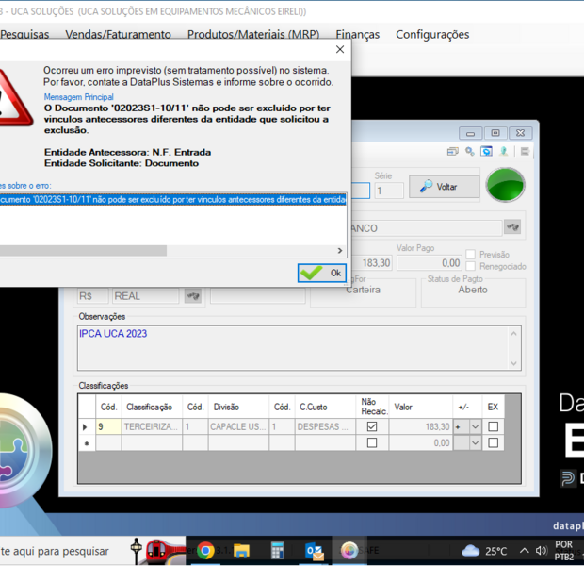Click the DESPESAS ... cost center cell

[325, 426]
